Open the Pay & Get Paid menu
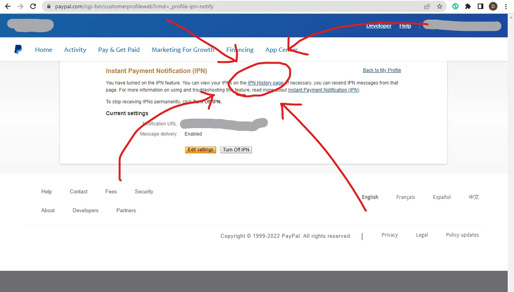 click(119, 50)
